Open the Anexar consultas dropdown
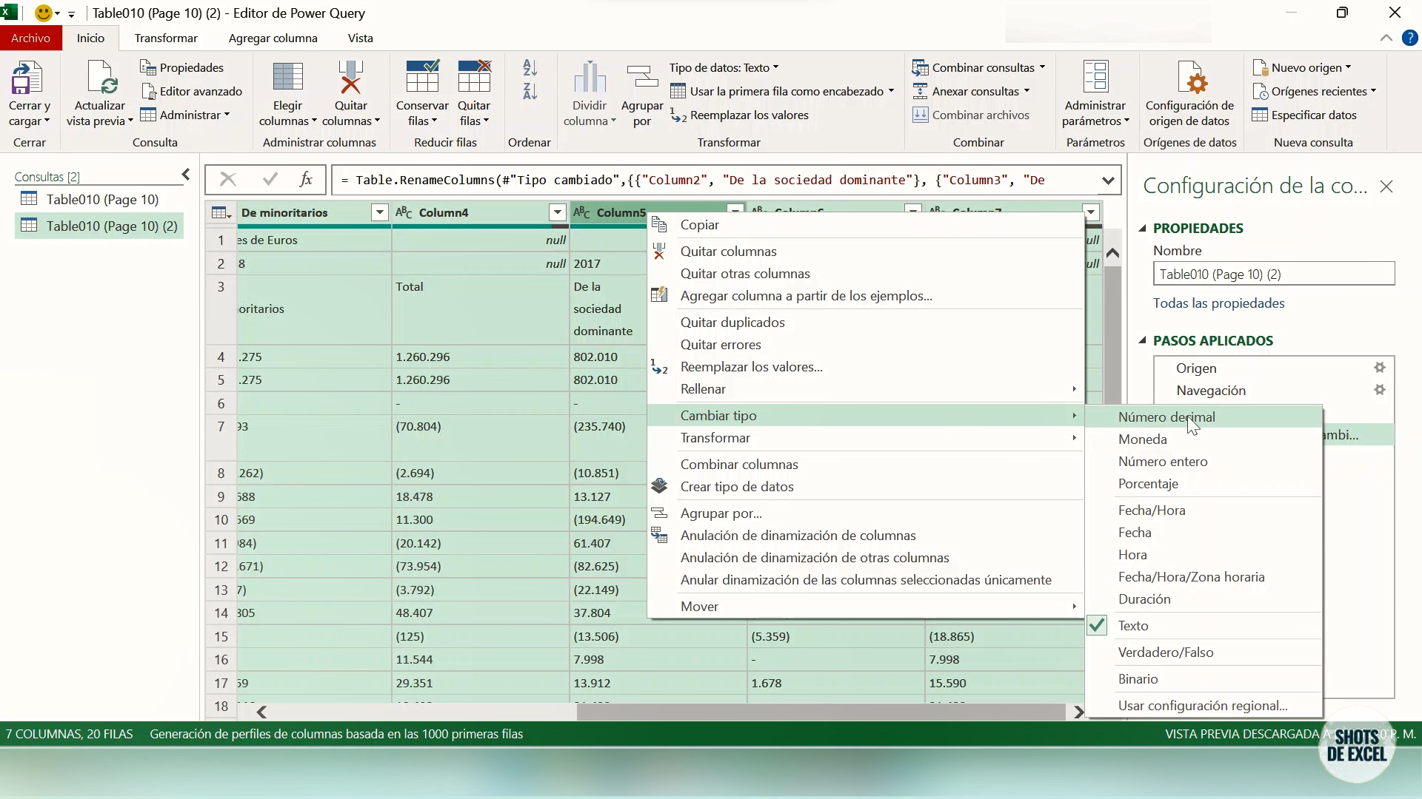 tap(971, 91)
